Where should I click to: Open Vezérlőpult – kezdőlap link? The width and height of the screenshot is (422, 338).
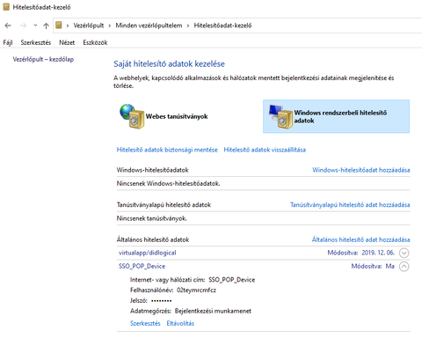point(43,59)
